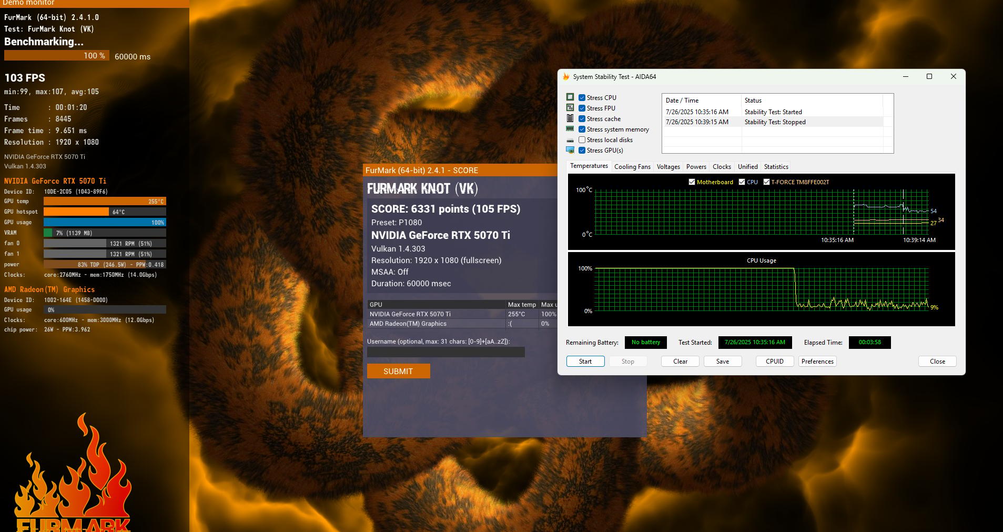Click the Close button at dialog bottom

pos(937,362)
